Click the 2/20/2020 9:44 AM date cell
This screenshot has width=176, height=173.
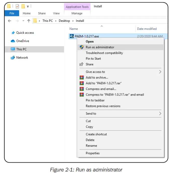[150, 36]
